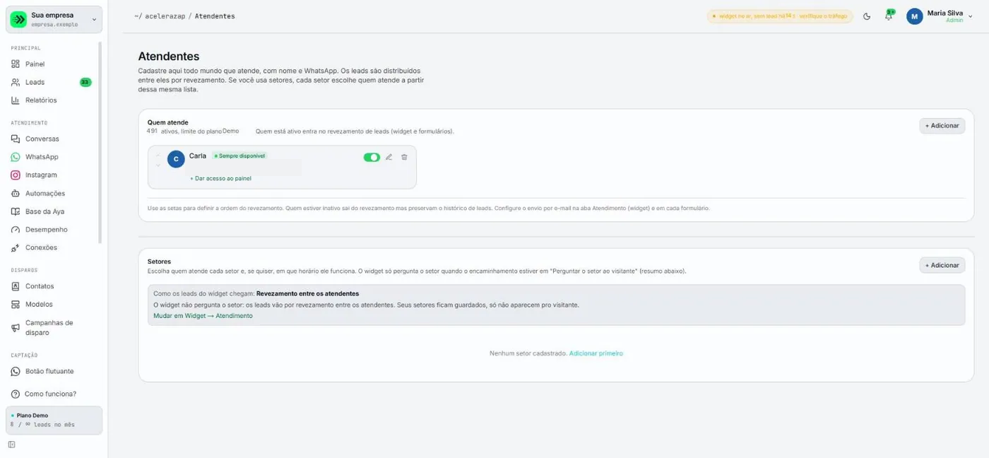Collapse the sidebar with bottom panel icon
Image resolution: width=989 pixels, height=458 pixels.
click(x=11, y=445)
